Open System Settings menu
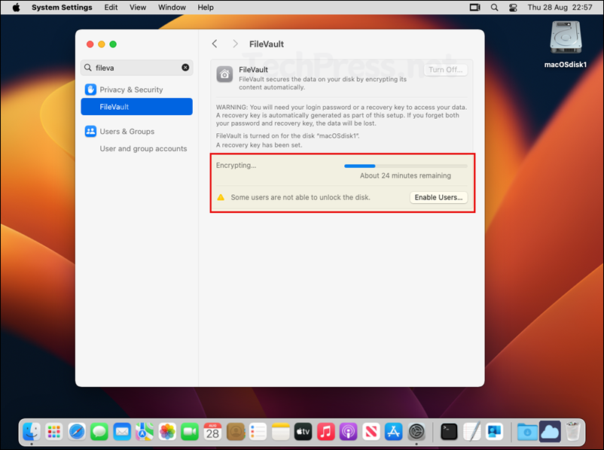The image size is (604, 450). (x=62, y=8)
